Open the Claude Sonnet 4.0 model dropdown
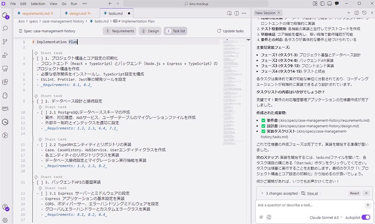The height and width of the screenshot is (224, 375). [326, 218]
